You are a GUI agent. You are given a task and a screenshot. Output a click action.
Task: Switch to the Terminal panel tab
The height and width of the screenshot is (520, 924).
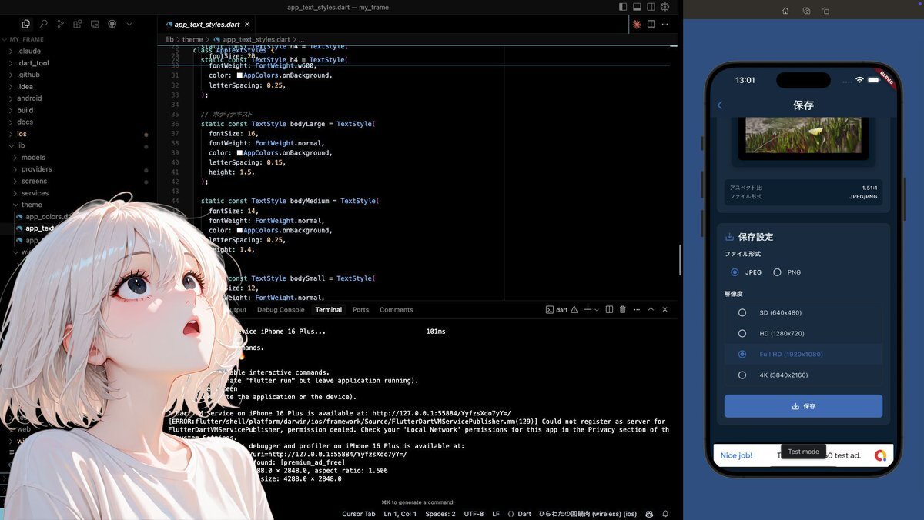point(328,310)
